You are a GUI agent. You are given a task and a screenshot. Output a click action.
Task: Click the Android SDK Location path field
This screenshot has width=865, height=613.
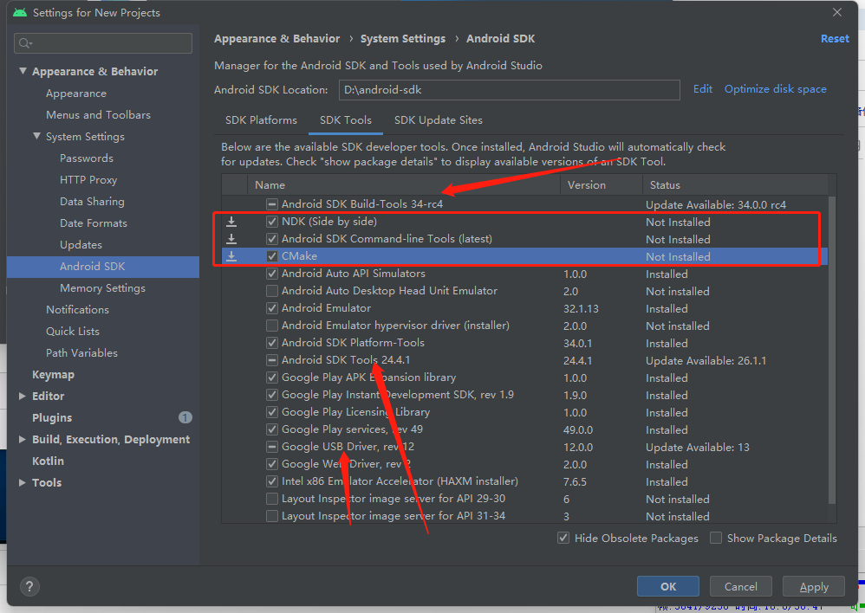(509, 89)
